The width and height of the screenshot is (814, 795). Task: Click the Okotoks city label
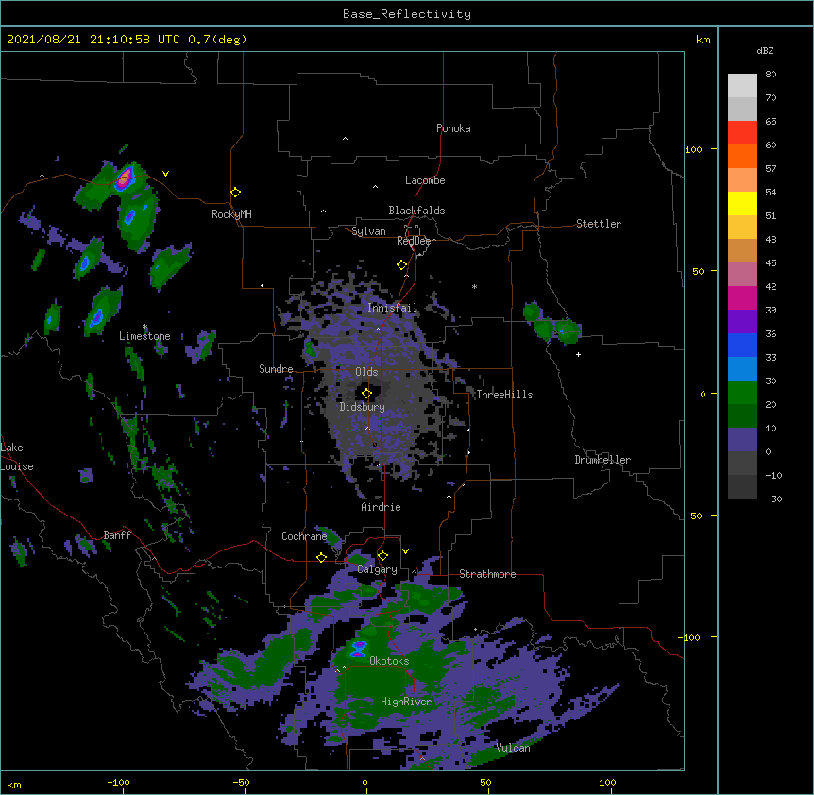click(x=389, y=661)
